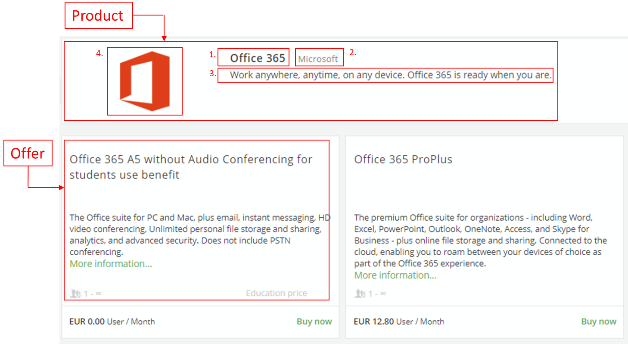Screen dimensions: 628x344
Task: Select the Work anywhere, anytime product description
Action: (x=391, y=75)
